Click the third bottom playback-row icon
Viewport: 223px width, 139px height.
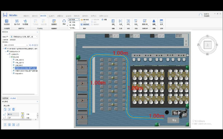(x=13, y=125)
